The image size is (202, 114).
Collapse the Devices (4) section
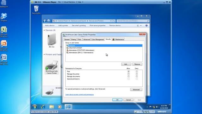point(44,30)
